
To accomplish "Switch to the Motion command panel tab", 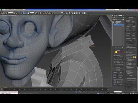I will [x=119, y=15].
